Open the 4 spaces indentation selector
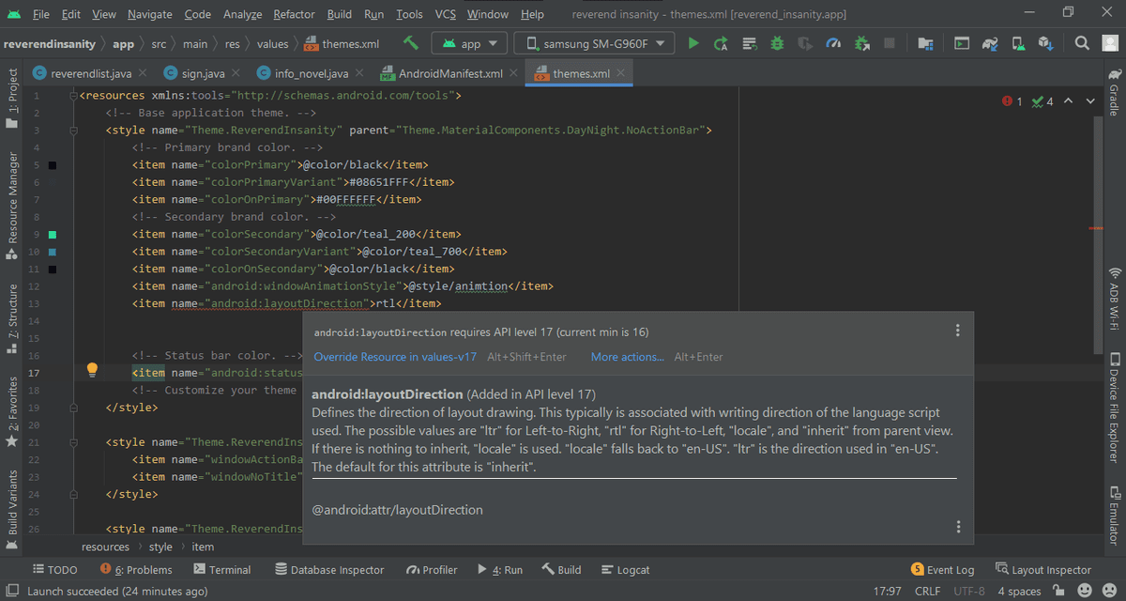Viewport: 1126px width, 601px height. coord(1019,592)
